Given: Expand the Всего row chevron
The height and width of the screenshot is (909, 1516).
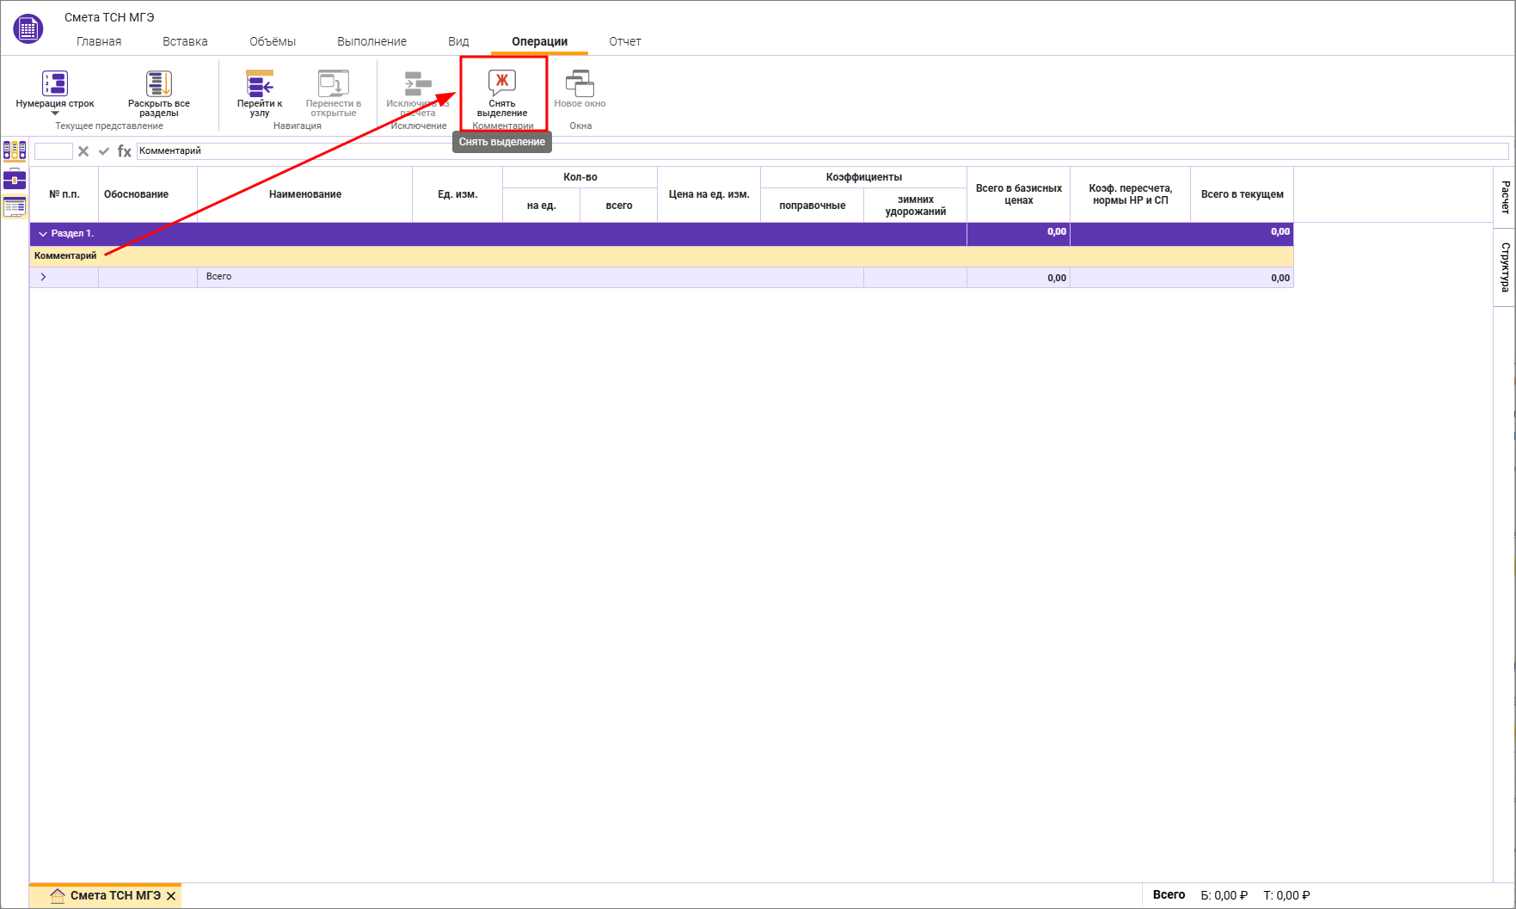Looking at the screenshot, I should coord(43,277).
